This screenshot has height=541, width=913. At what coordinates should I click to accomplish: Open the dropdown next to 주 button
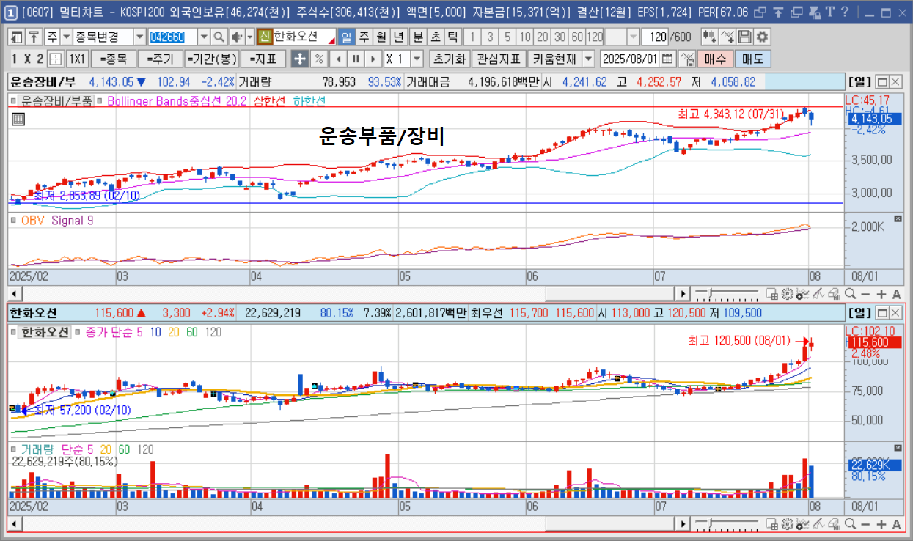click(67, 37)
